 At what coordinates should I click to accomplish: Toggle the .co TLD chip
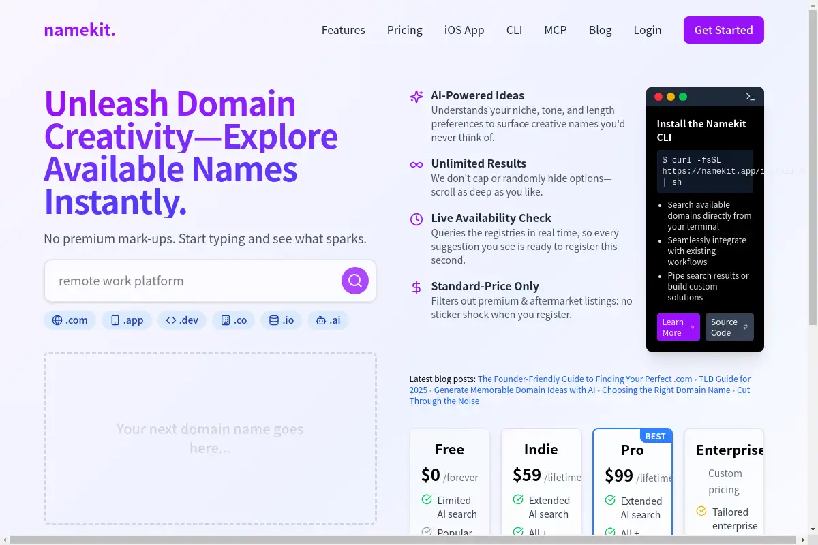[234, 320]
